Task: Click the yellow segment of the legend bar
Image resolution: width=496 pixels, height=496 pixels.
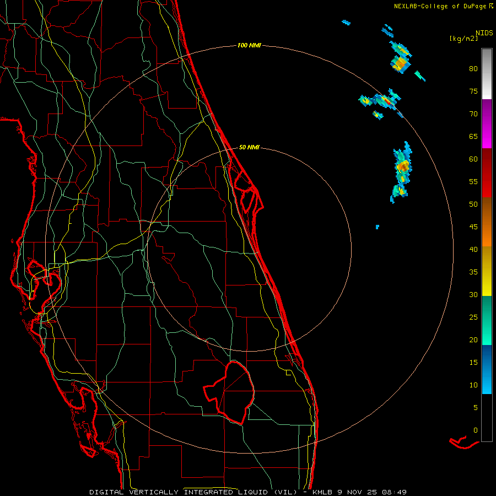Action: [x=487, y=271]
